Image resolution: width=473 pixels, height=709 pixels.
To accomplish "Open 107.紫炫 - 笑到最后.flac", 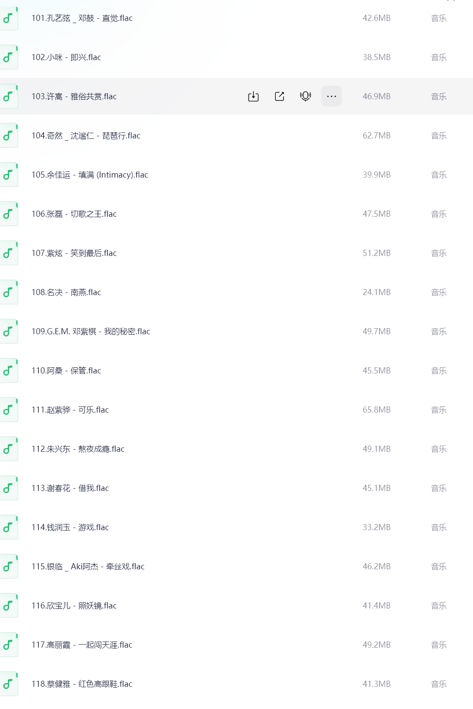I will coord(74,253).
